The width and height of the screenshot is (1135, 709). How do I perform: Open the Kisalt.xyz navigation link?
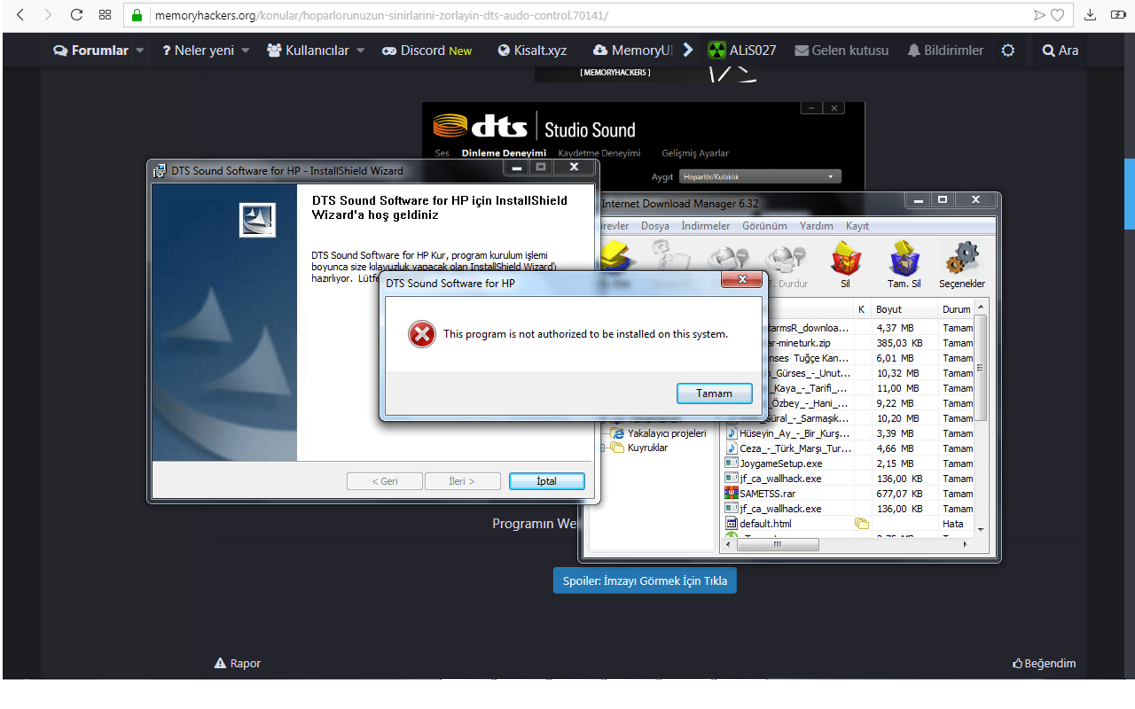532,51
